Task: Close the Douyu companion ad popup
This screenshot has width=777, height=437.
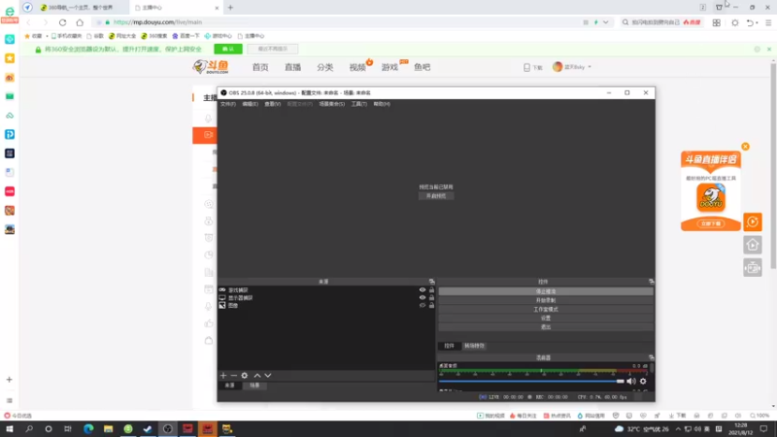Action: coord(745,147)
